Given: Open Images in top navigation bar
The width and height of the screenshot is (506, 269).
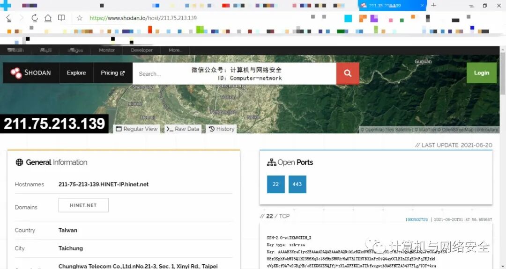Looking at the screenshot, I should pyautogui.click(x=75, y=50).
